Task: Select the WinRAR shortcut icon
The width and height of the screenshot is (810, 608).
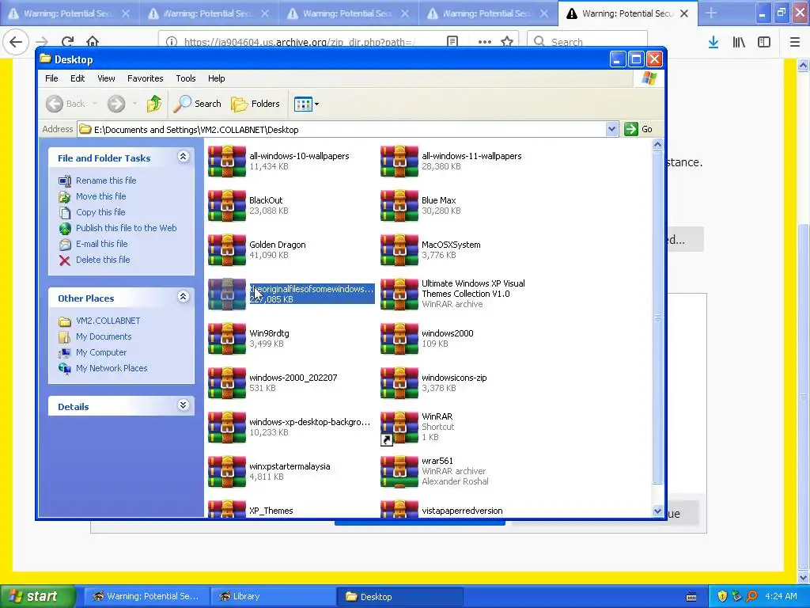Action: pos(399,427)
